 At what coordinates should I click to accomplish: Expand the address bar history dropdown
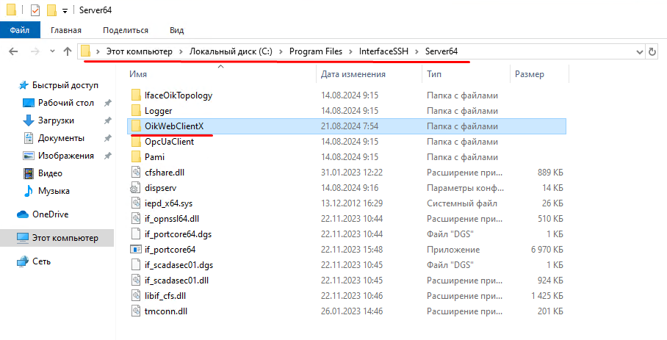(638, 51)
